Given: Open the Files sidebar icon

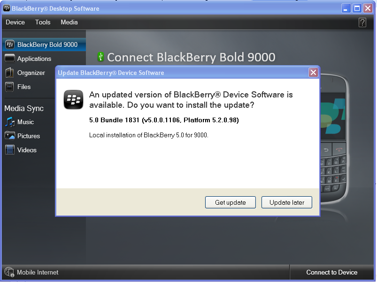Looking at the screenshot, I should tap(9, 87).
